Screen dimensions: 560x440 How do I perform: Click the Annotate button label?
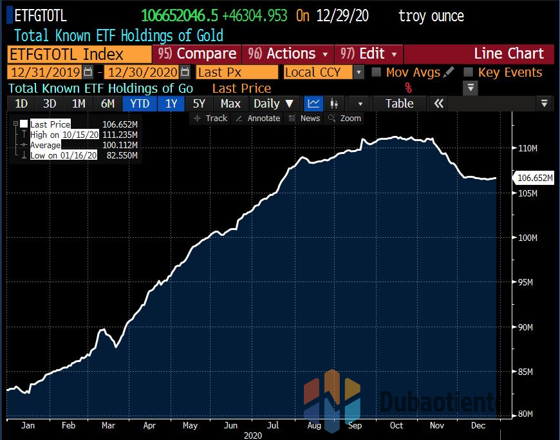click(x=263, y=119)
